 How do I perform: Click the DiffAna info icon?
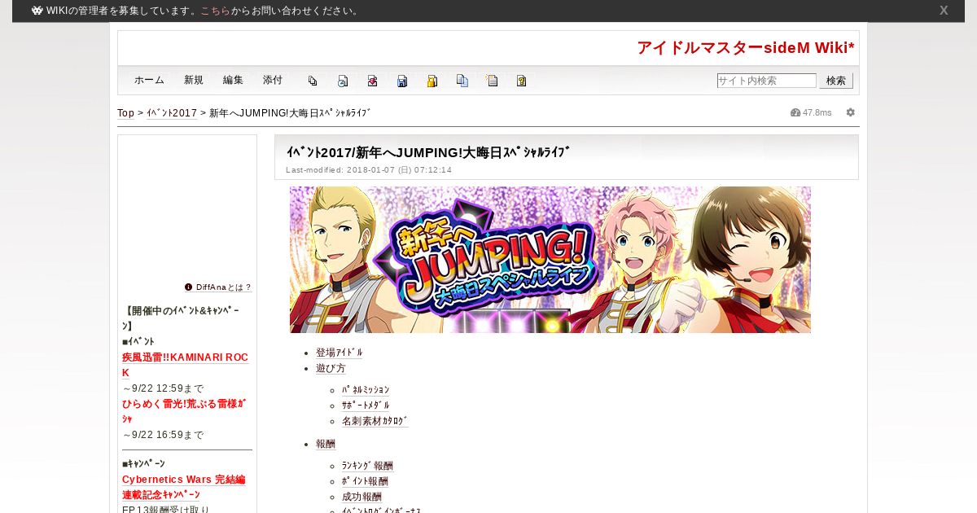coord(189,287)
